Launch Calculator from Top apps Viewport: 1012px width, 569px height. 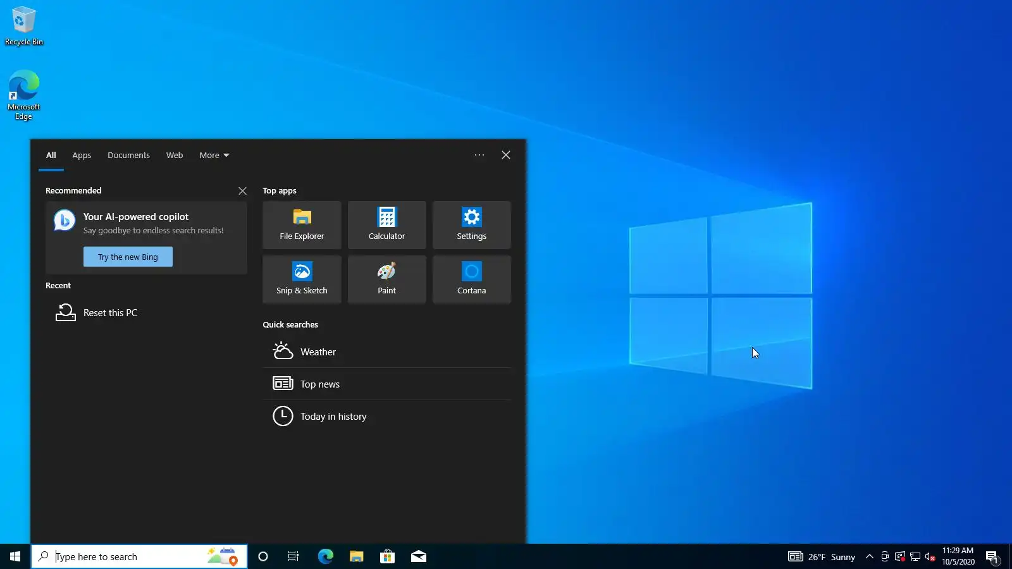386,225
